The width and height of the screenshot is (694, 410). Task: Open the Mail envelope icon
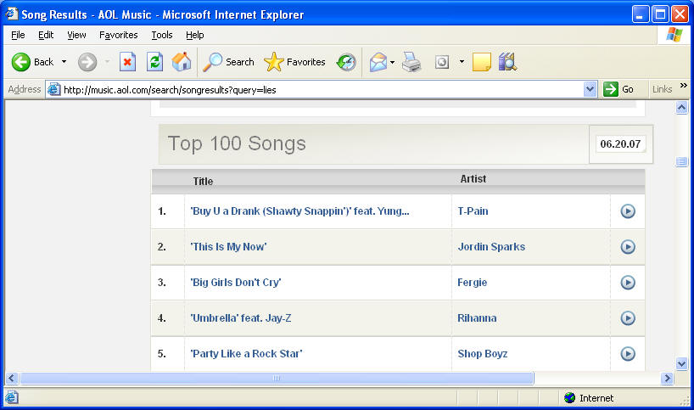pyautogui.click(x=378, y=62)
